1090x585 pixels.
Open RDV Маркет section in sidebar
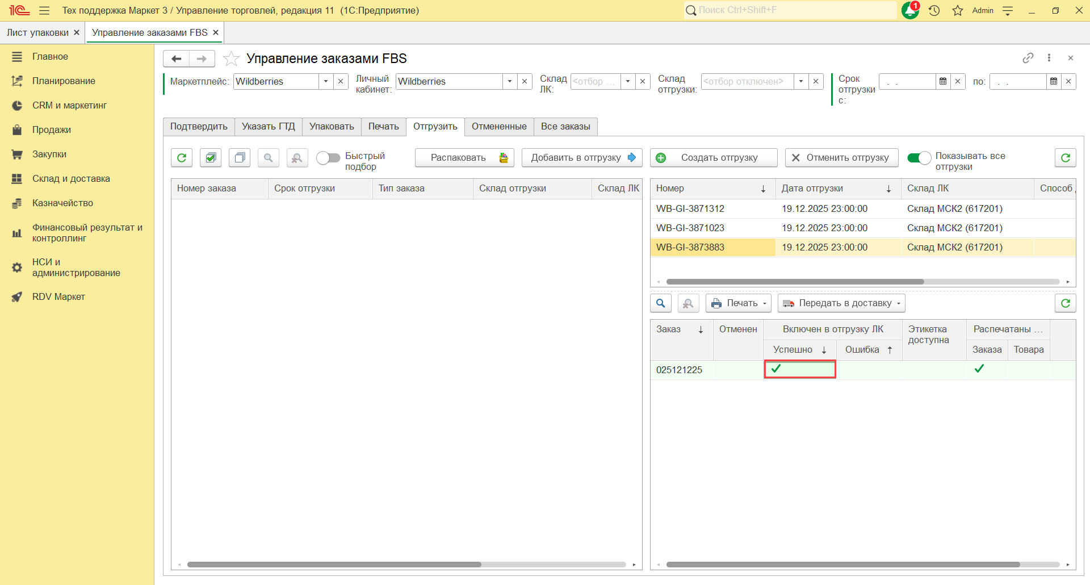tap(58, 296)
